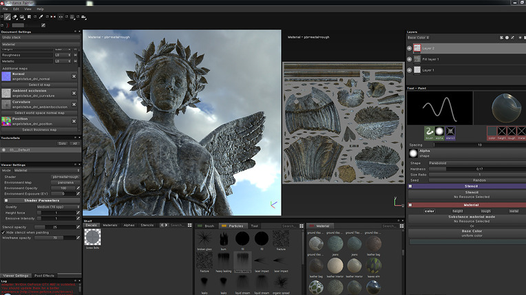The width and height of the screenshot is (526, 295).
Task: Toggle the Material section checkbox
Action: click(410, 205)
